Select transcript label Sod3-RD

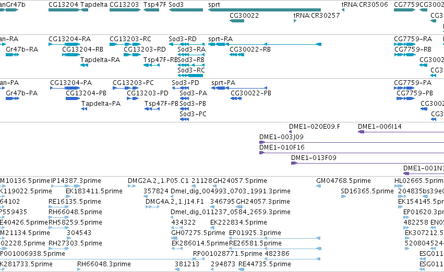coord(183,39)
